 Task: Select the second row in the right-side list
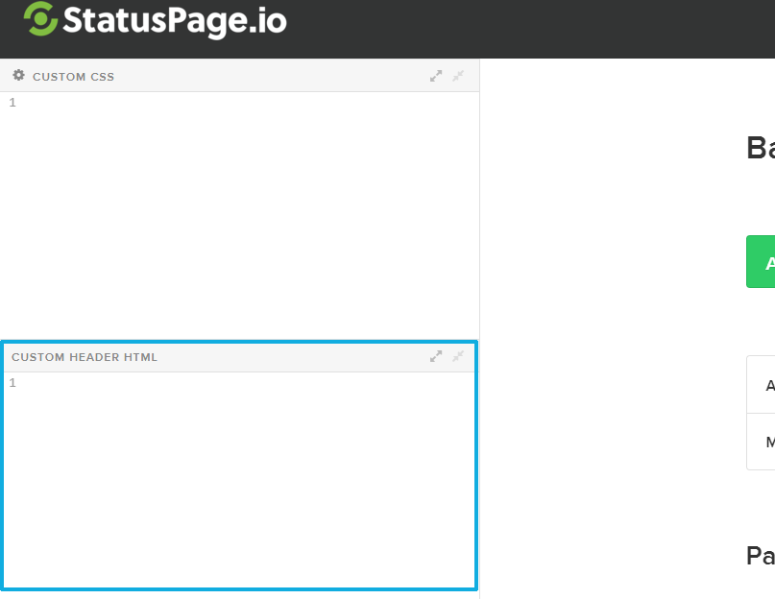763,442
